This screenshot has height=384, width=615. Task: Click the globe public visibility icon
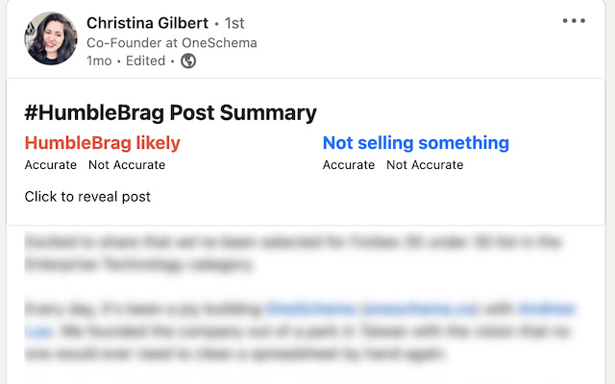click(x=188, y=61)
